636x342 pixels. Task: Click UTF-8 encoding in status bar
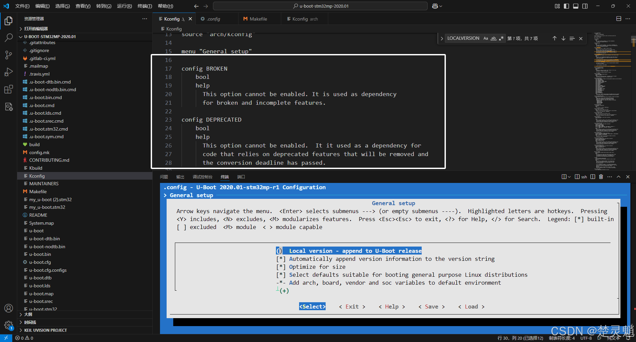point(586,338)
